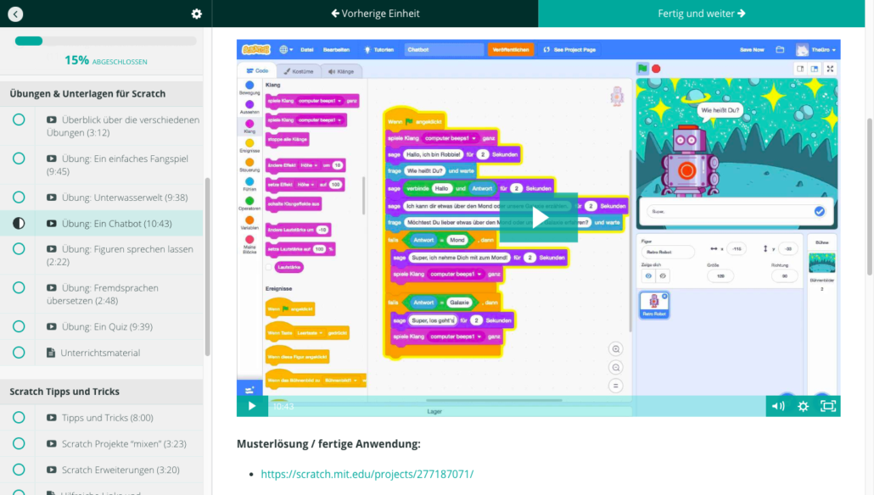This screenshot has height=495, width=874.
Task: Click the back arrow circle icon
Action: [15, 14]
